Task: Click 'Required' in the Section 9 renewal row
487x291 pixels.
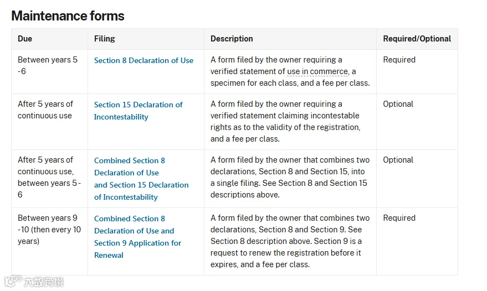Action: (399, 218)
